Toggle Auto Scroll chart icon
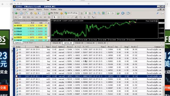The image size is (170, 96). point(108,13)
